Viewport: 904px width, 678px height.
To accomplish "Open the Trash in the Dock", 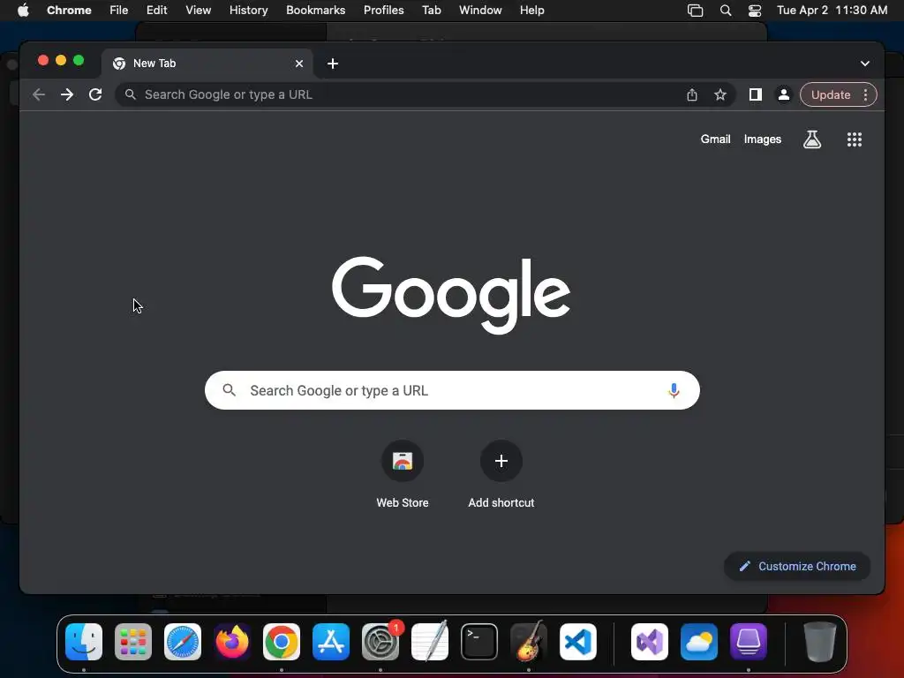I will click(819, 642).
